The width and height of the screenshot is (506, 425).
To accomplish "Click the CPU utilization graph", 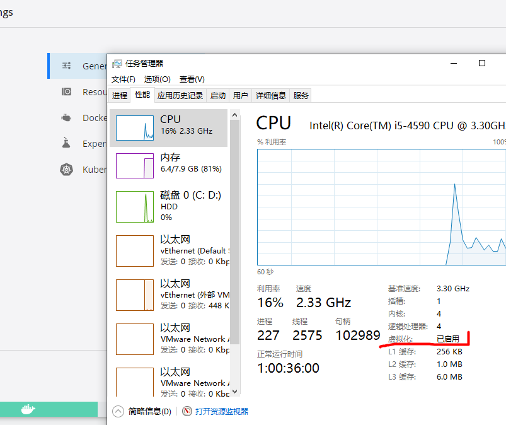I will point(378,208).
